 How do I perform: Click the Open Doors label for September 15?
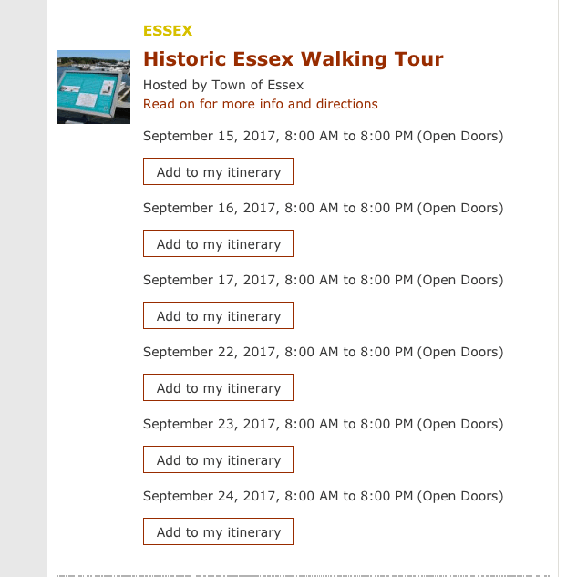pos(460,137)
